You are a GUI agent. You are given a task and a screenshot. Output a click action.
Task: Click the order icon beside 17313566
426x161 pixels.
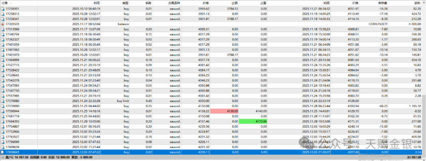click(x=3, y=29)
